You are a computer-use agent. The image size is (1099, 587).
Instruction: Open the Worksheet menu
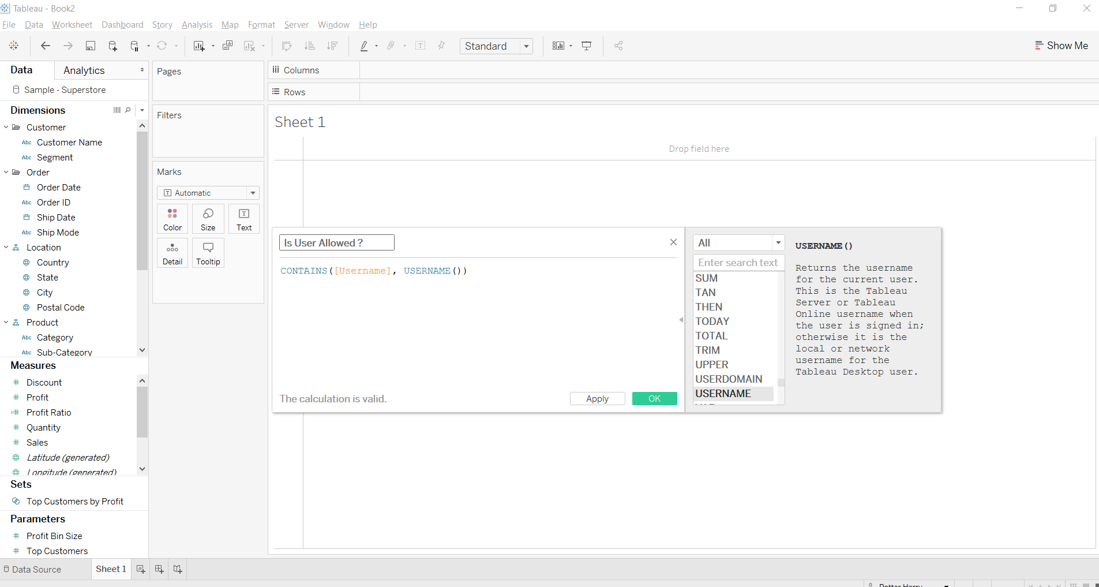click(x=72, y=25)
